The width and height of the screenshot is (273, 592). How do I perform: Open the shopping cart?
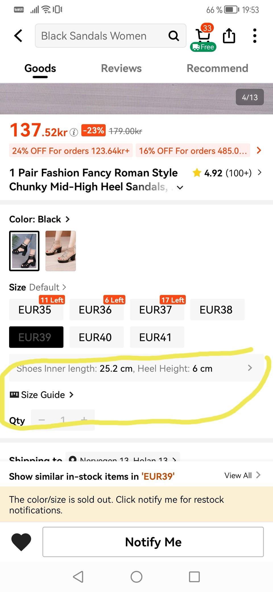click(x=203, y=36)
